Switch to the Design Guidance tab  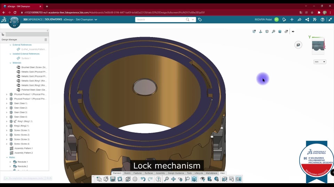point(176,173)
